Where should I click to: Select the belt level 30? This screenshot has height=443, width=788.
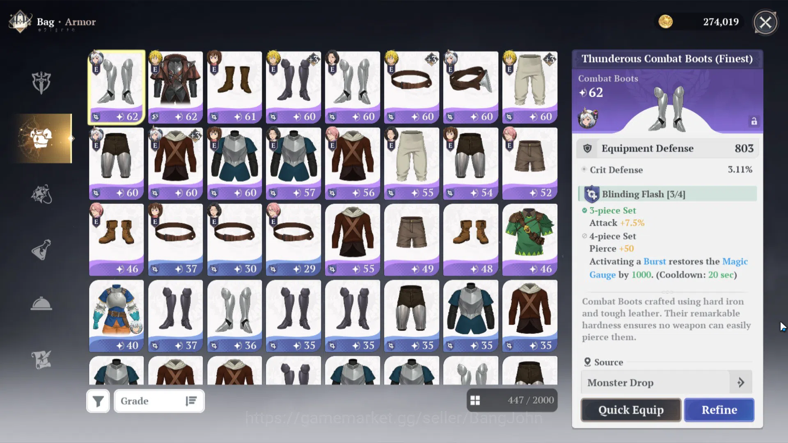click(x=234, y=240)
